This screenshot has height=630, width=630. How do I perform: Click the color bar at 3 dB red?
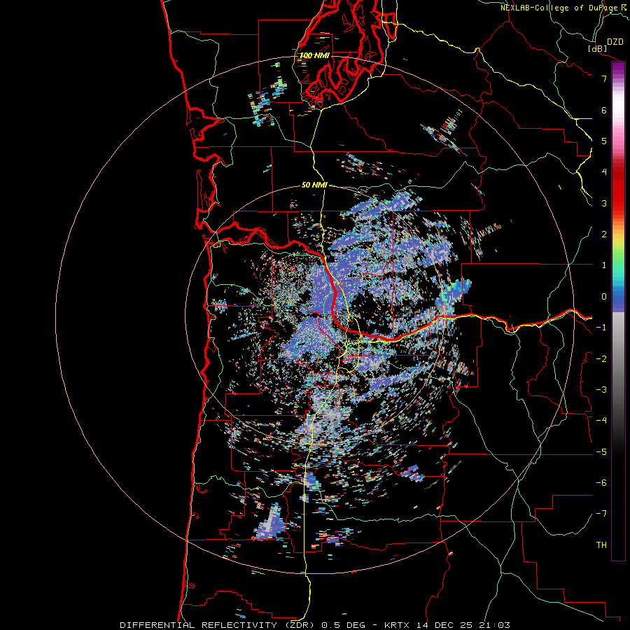pyautogui.click(x=618, y=203)
